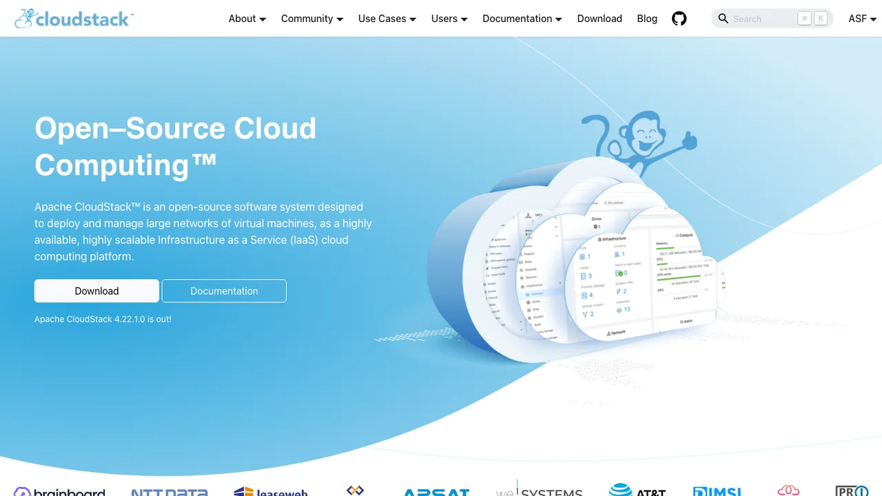Click the brainboard sponsor logo
Viewport: 882px width, 496px height.
pos(59,491)
